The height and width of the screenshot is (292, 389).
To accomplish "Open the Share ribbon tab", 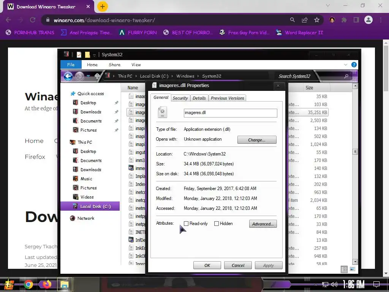I will [x=115, y=65].
